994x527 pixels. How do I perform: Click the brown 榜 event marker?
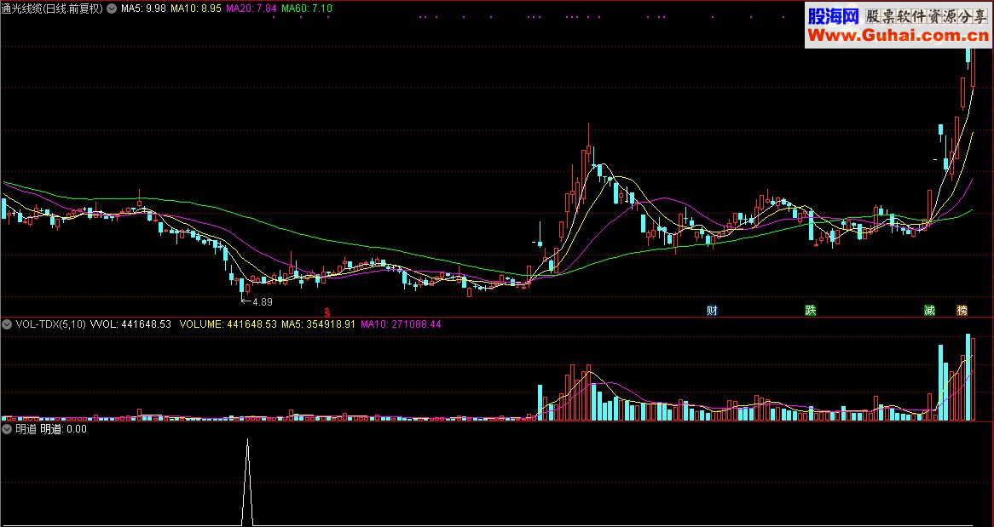962,311
